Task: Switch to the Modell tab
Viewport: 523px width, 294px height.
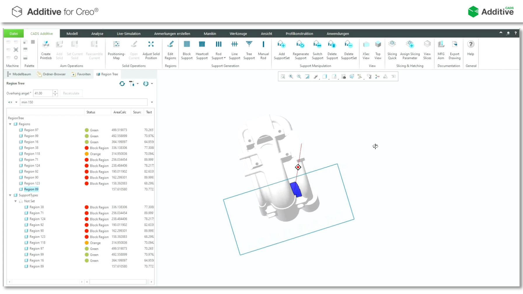Action: [72, 34]
